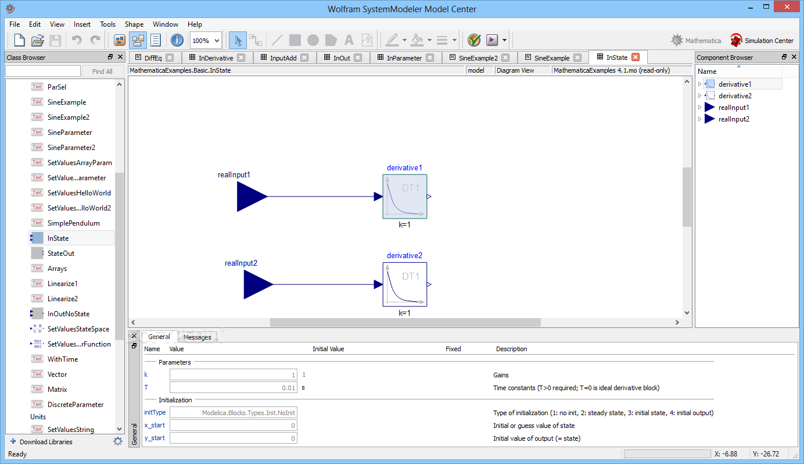Open the Insert menu
Image resolution: width=804 pixels, height=464 pixels.
tap(82, 24)
